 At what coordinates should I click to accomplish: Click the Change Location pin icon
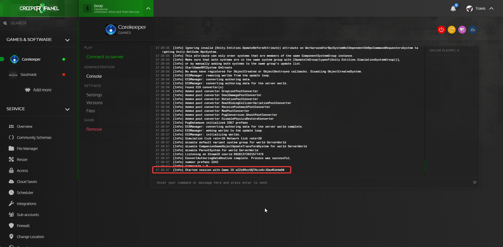click(11, 237)
